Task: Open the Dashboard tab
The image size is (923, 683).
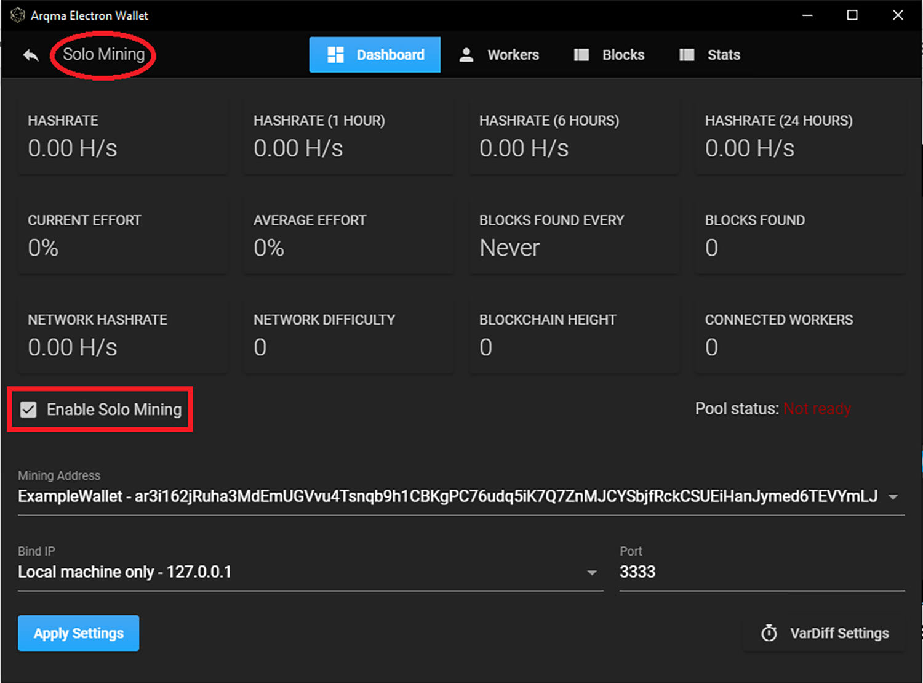Action: [375, 55]
